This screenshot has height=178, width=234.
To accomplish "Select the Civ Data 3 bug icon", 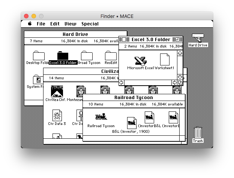I will coord(57,116).
